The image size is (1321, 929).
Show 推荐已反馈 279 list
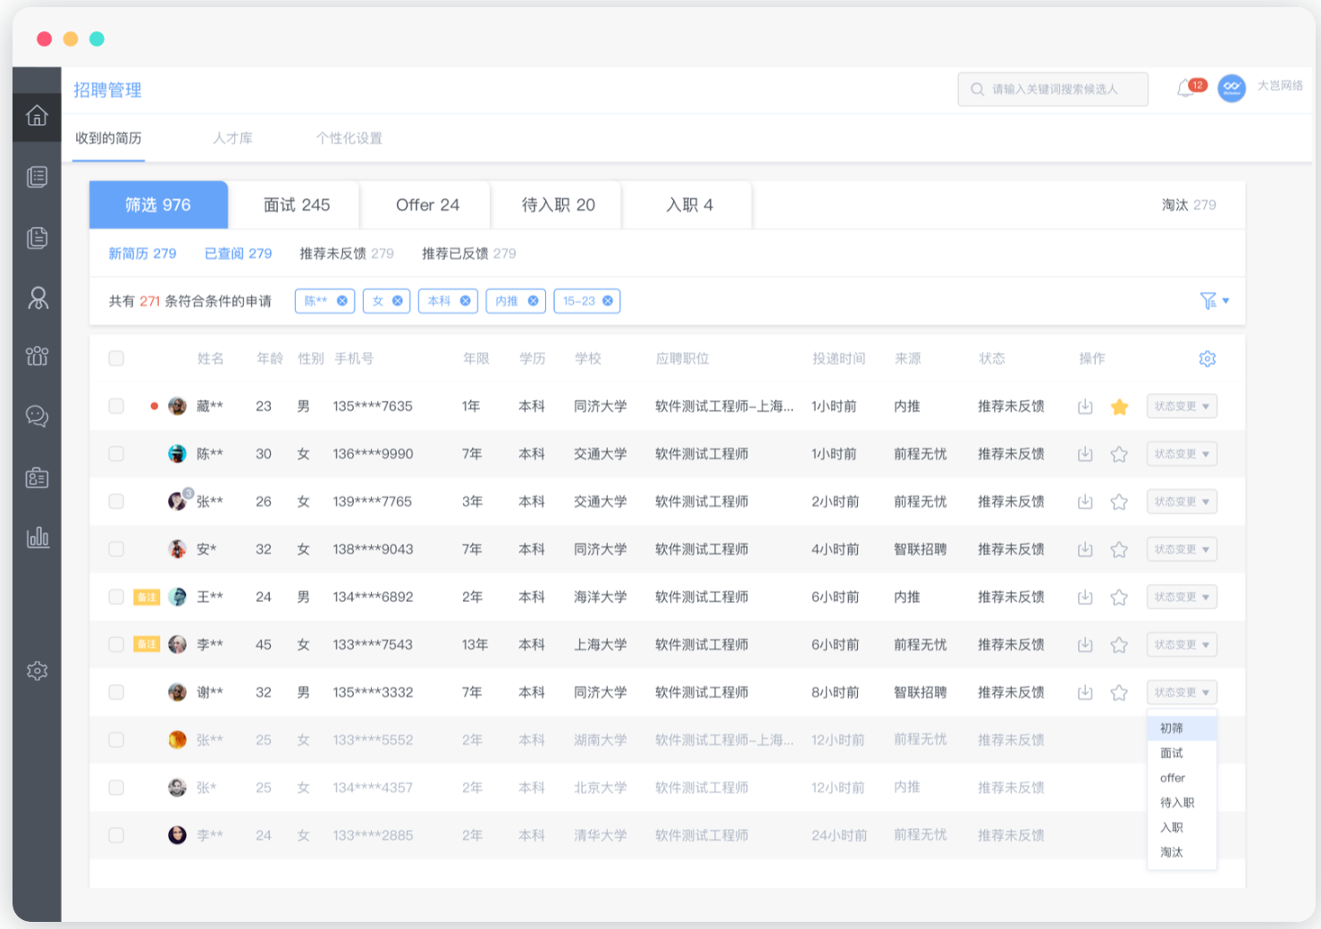tap(469, 254)
